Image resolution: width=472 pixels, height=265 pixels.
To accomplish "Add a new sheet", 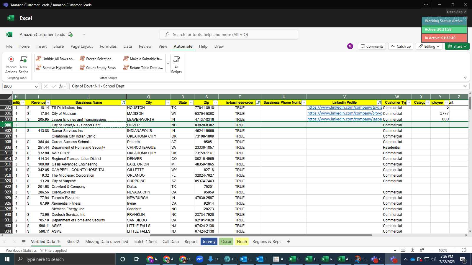I will point(289,242).
